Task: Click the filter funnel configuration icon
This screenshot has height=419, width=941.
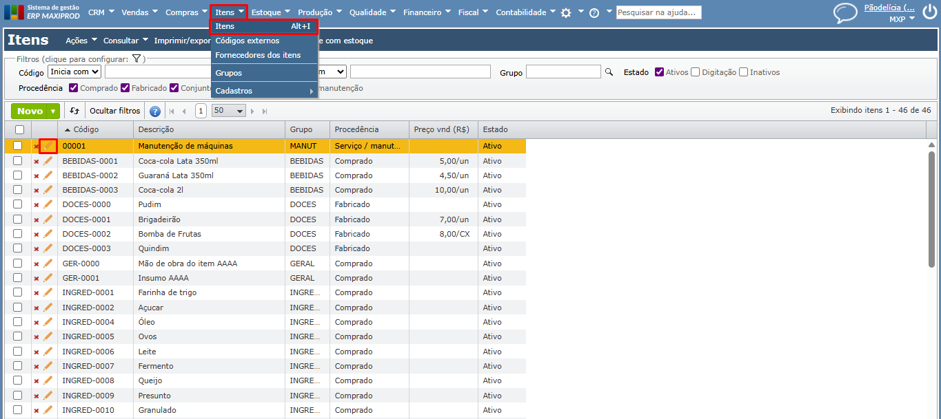Action: [136, 59]
